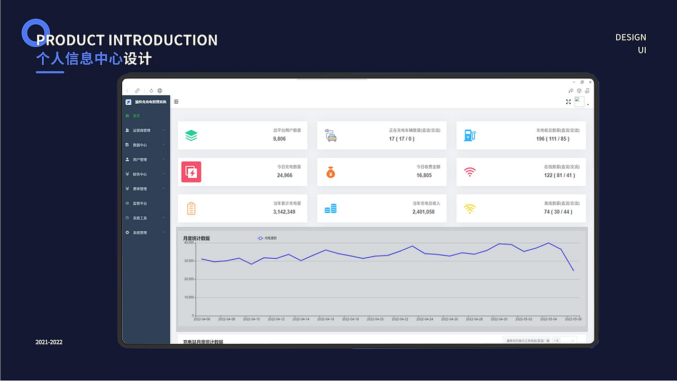Click the orange battery icon for 当年累计充电量
This screenshot has width=677, height=381.
tap(191, 208)
